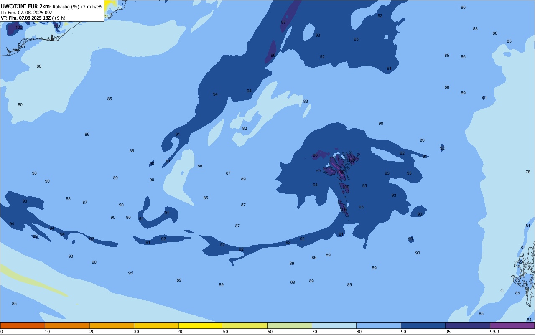Click the legend tick label 10
535x335 pixels.
pos(47,332)
